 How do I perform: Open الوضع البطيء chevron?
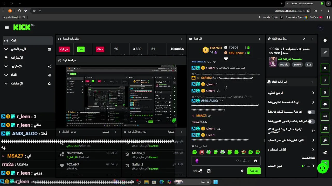tap(313, 93)
